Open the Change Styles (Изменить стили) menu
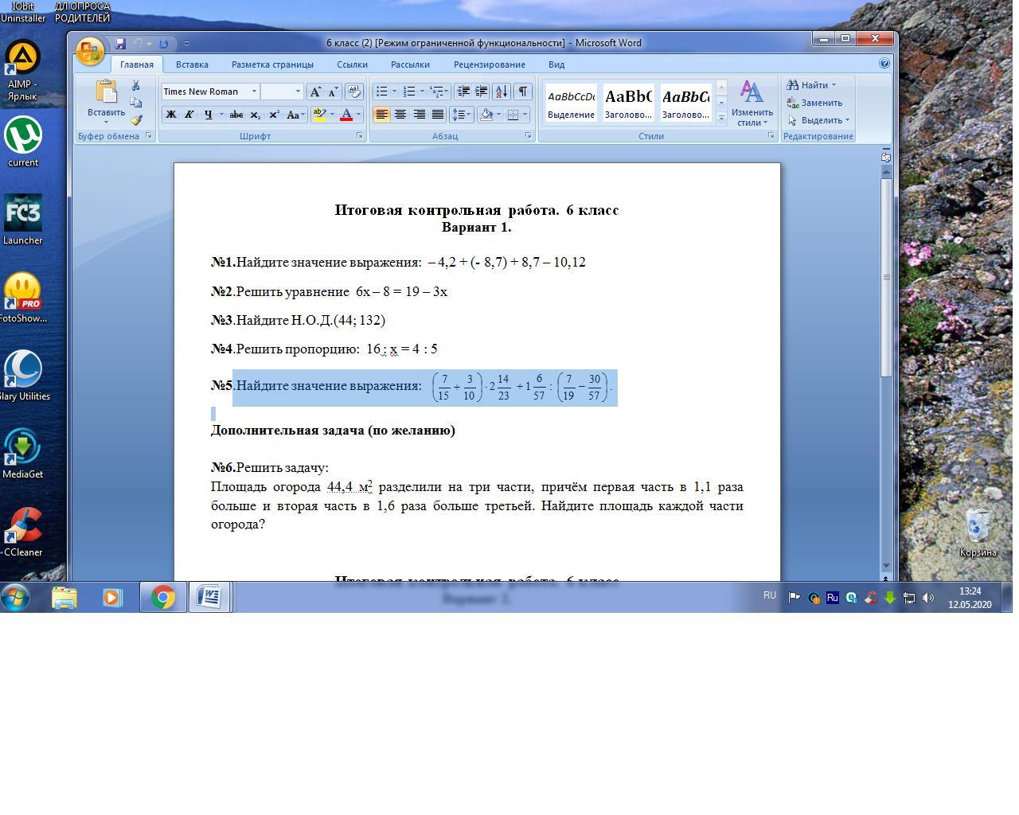Image resolution: width=1019 pixels, height=815 pixels. click(752, 103)
